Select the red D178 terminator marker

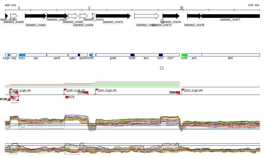point(17,92)
